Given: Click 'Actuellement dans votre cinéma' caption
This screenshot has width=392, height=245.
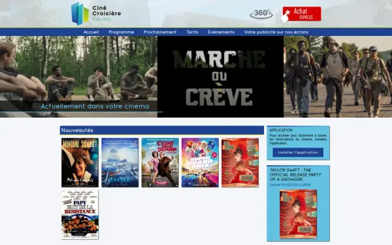Looking at the screenshot, I should tap(95, 106).
